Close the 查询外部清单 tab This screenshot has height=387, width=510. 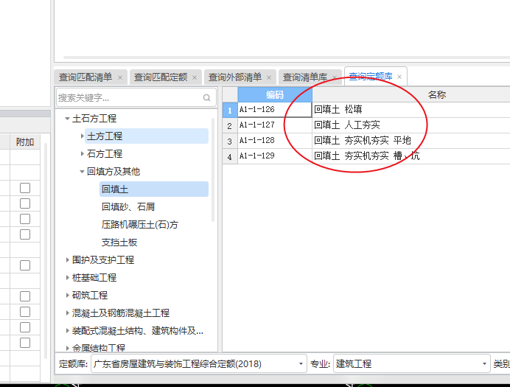pos(269,77)
